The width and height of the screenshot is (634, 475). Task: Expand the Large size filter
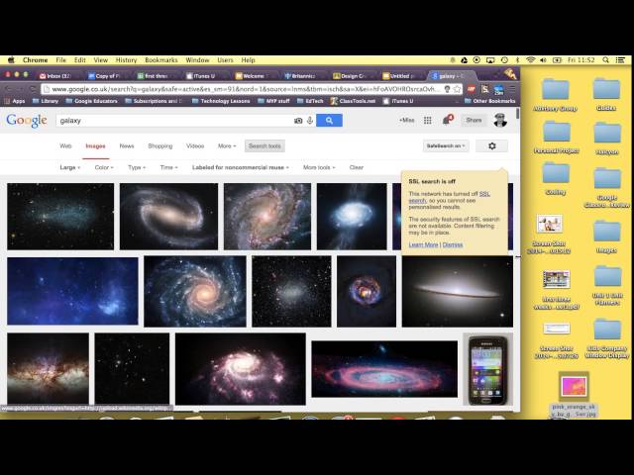[x=70, y=167]
